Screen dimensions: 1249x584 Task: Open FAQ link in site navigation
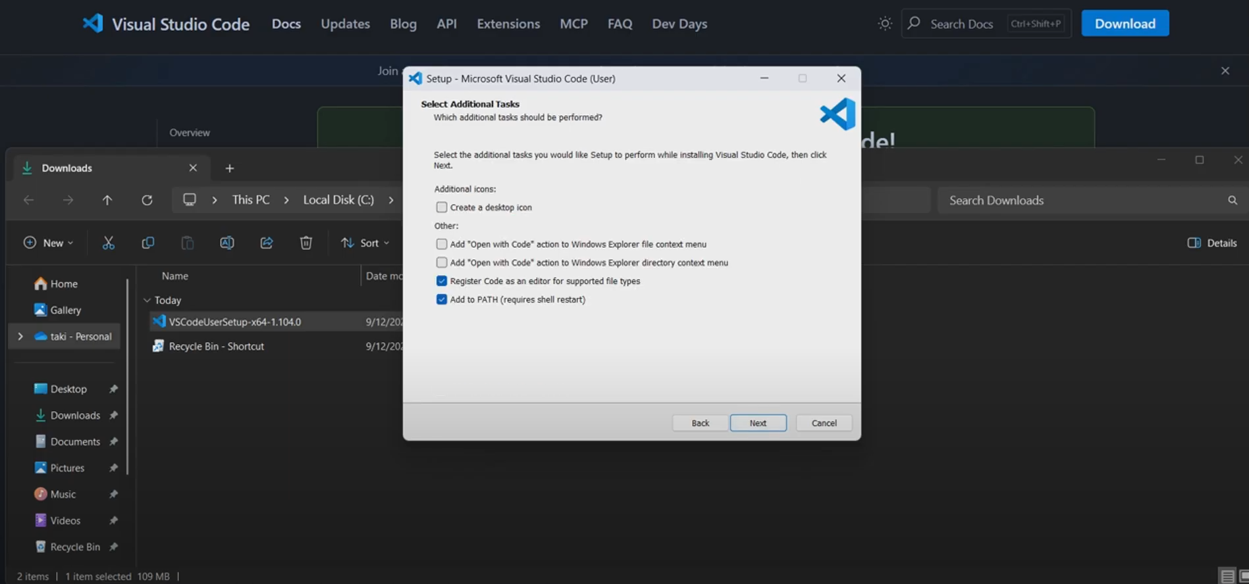(620, 24)
